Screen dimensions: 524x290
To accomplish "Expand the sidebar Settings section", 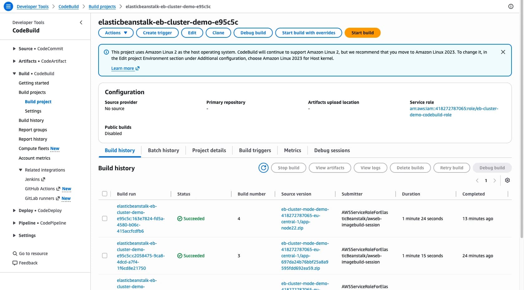I will coord(14,235).
